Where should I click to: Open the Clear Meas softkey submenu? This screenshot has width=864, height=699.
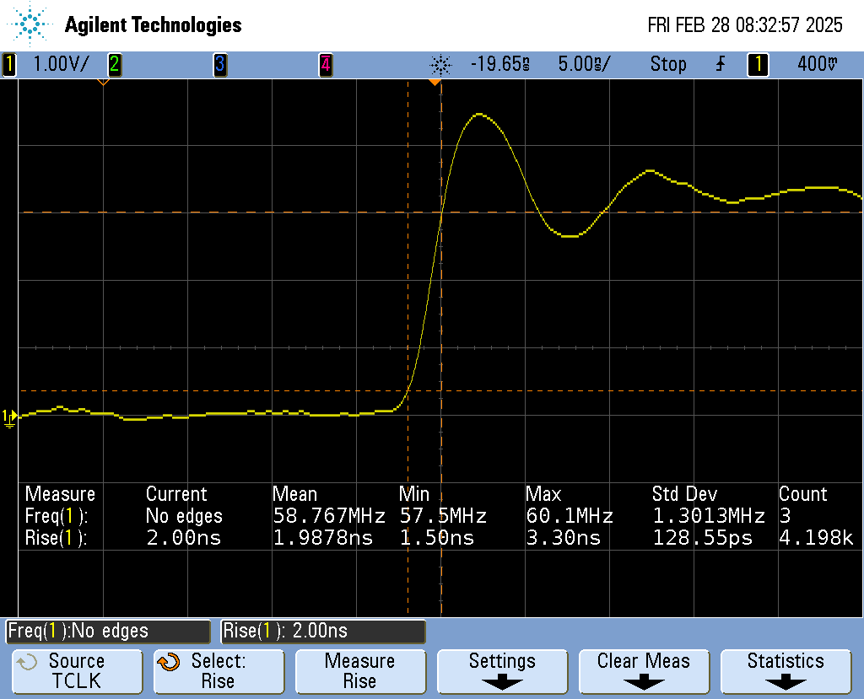click(643, 671)
